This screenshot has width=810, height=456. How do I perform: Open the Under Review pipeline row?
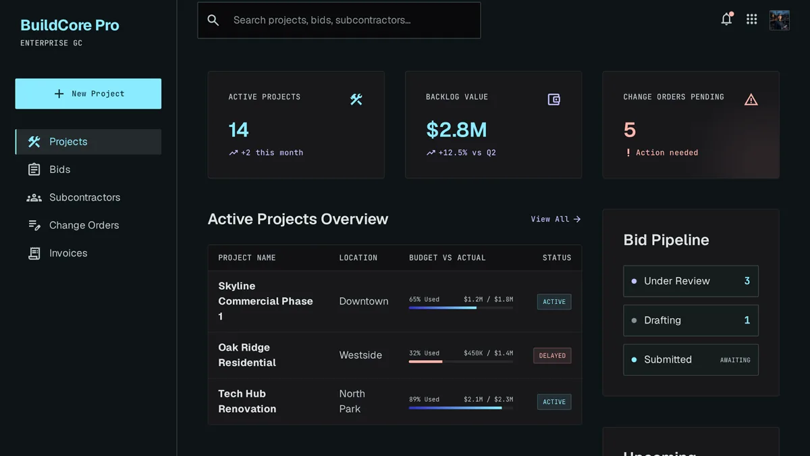point(691,281)
